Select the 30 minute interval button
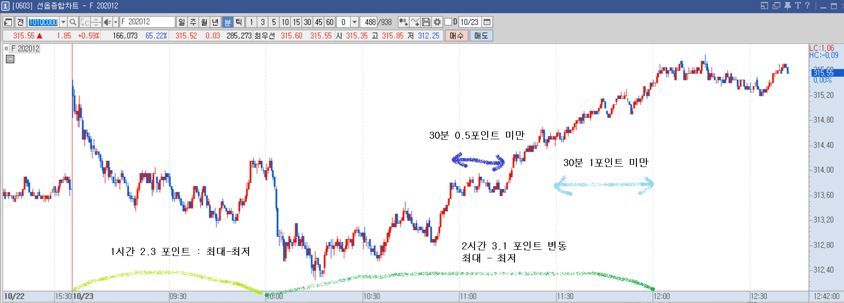 [x=307, y=22]
